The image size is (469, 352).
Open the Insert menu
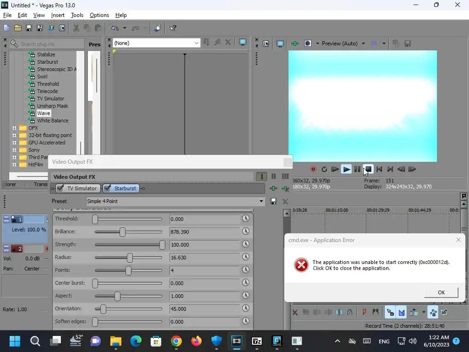point(58,15)
